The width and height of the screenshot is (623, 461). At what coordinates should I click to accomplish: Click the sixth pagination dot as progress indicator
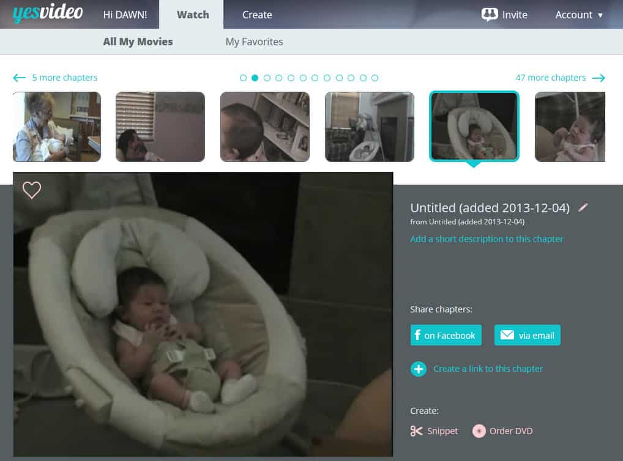click(303, 78)
